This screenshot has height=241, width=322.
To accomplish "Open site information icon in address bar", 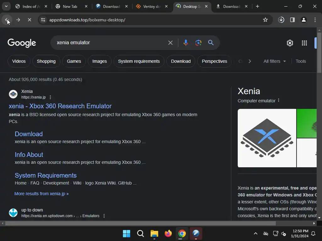I will pos(43,20).
